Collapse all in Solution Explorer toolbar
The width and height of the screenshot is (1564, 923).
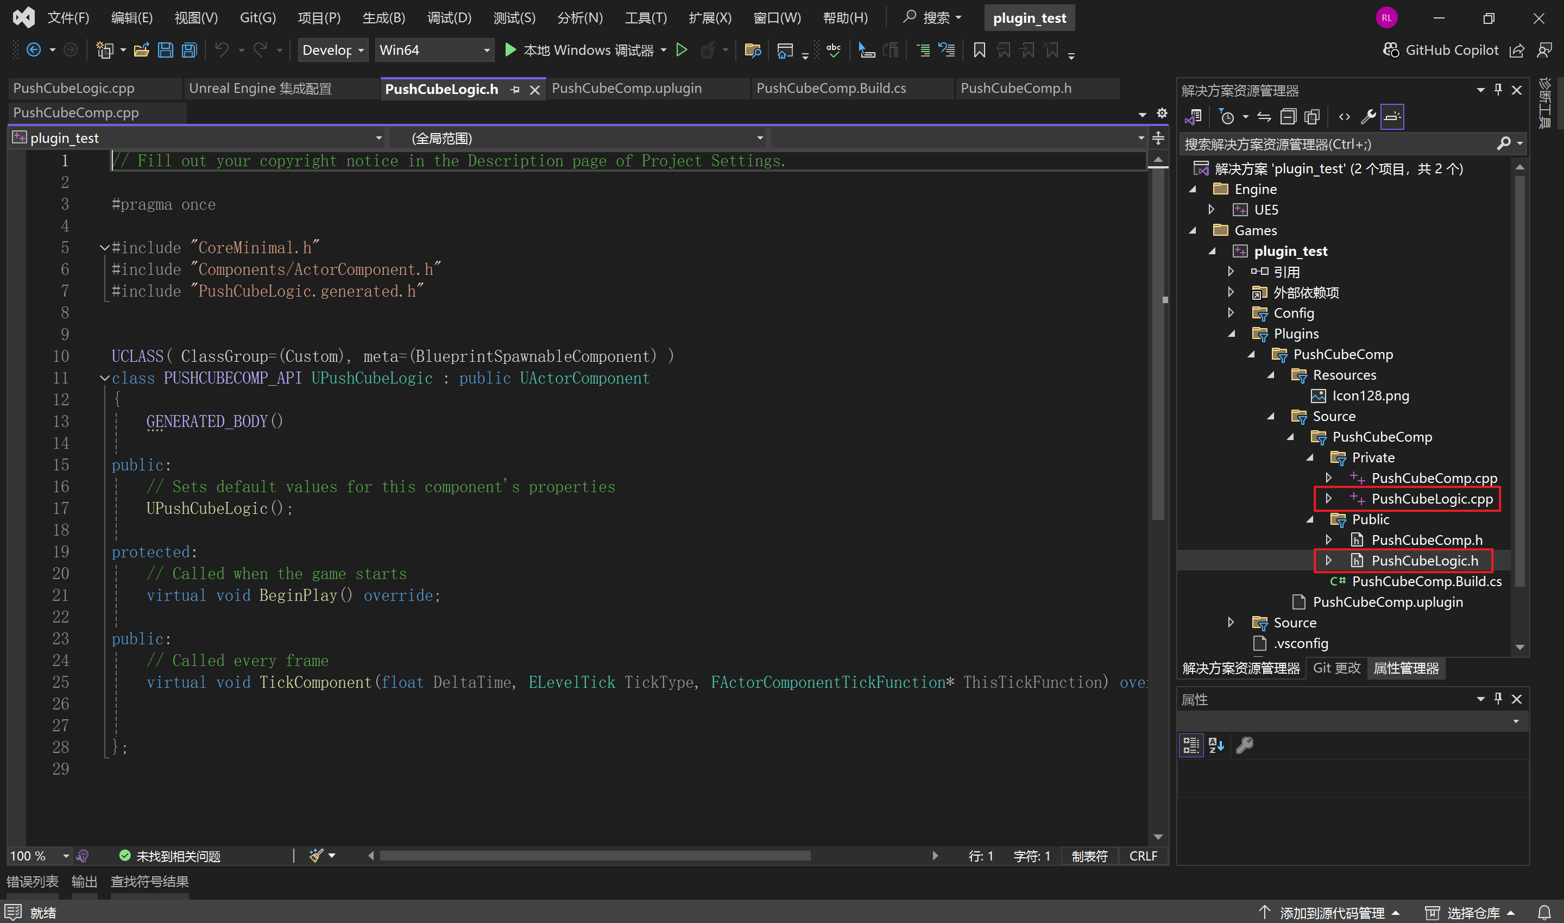(1289, 117)
